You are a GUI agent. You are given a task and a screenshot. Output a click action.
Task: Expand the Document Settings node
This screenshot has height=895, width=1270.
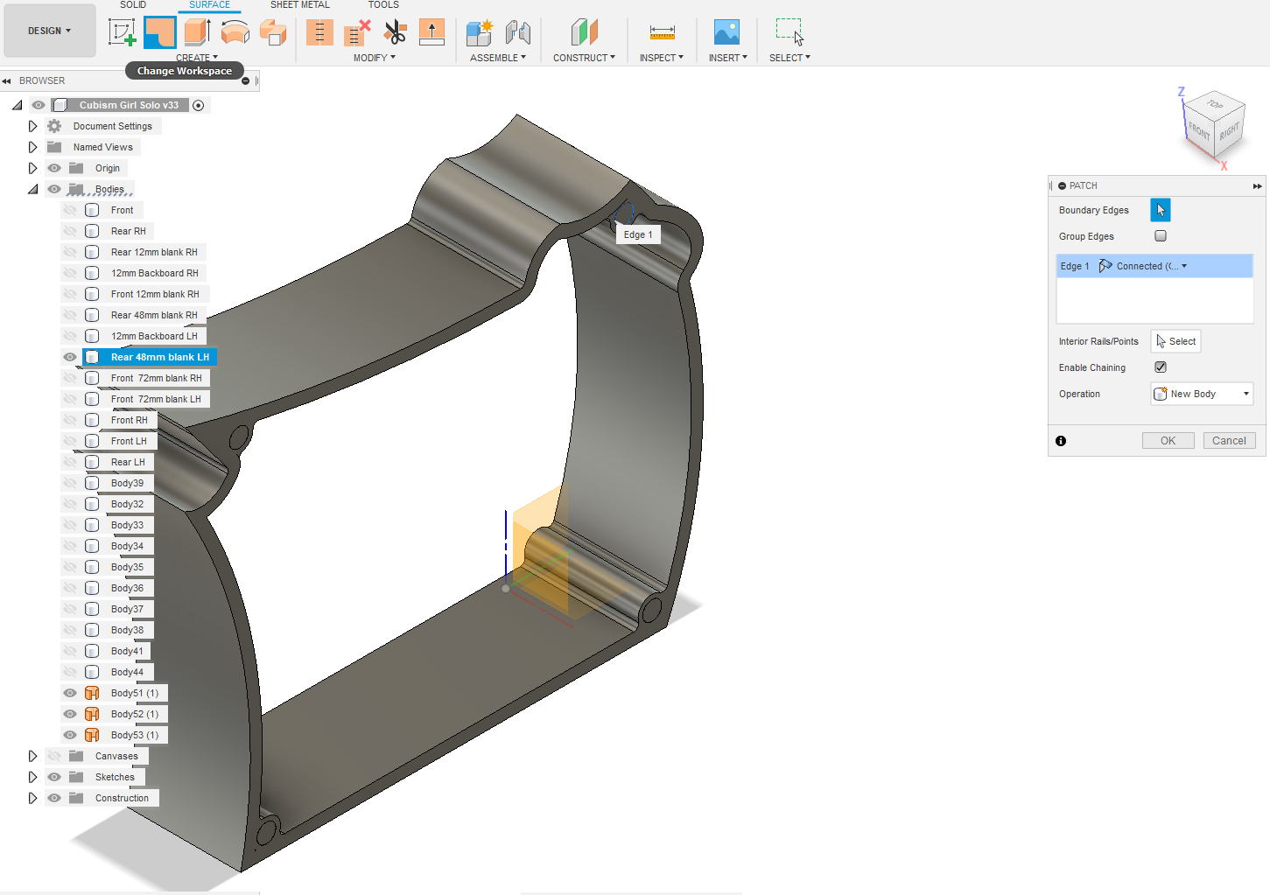tap(32, 126)
